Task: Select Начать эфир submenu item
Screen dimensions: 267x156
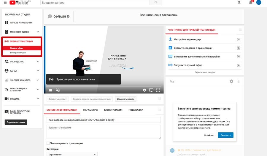Action: [x=22, y=48]
